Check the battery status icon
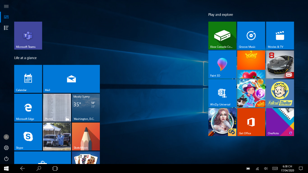This screenshot has width=308, height=173. point(248,168)
